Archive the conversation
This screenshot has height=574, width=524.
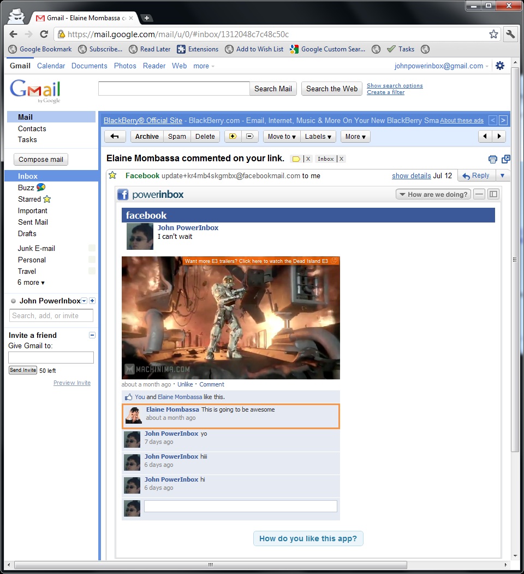147,137
